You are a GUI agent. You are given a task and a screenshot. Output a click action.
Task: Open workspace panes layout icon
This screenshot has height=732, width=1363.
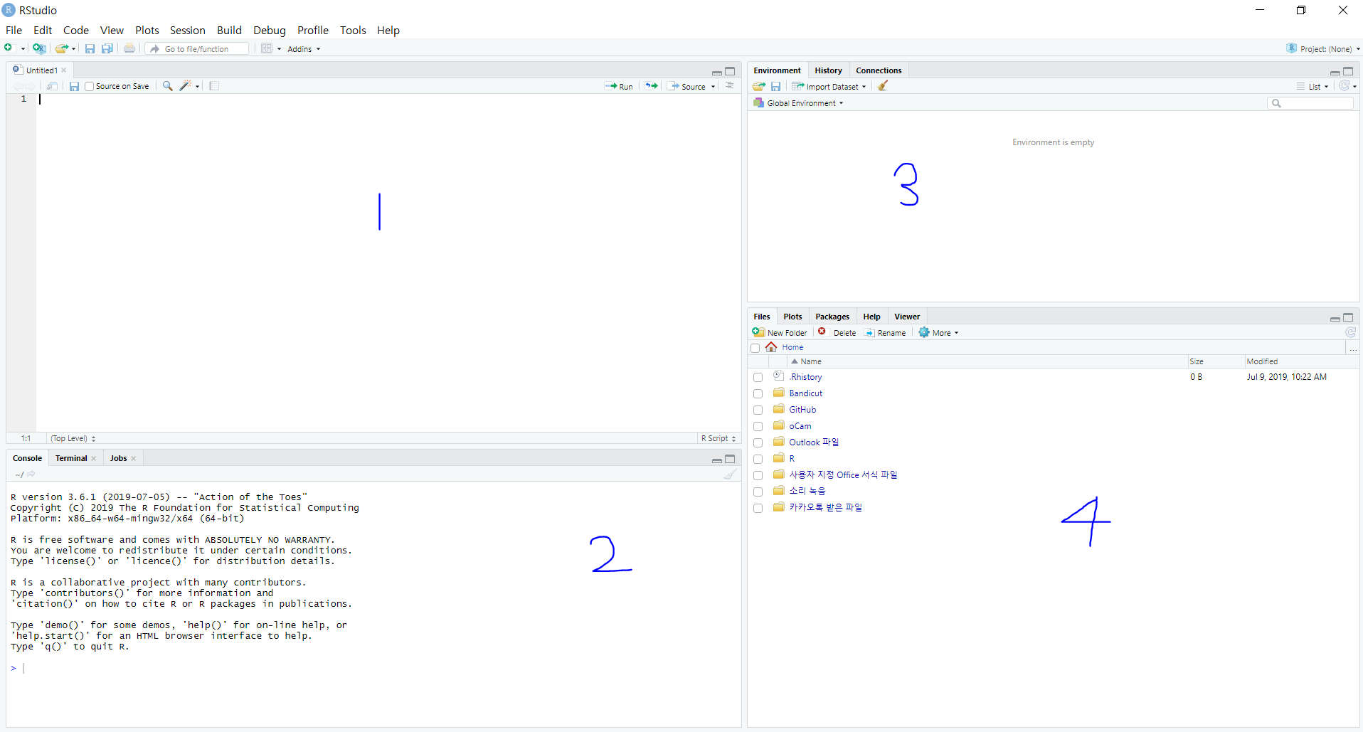click(x=267, y=48)
